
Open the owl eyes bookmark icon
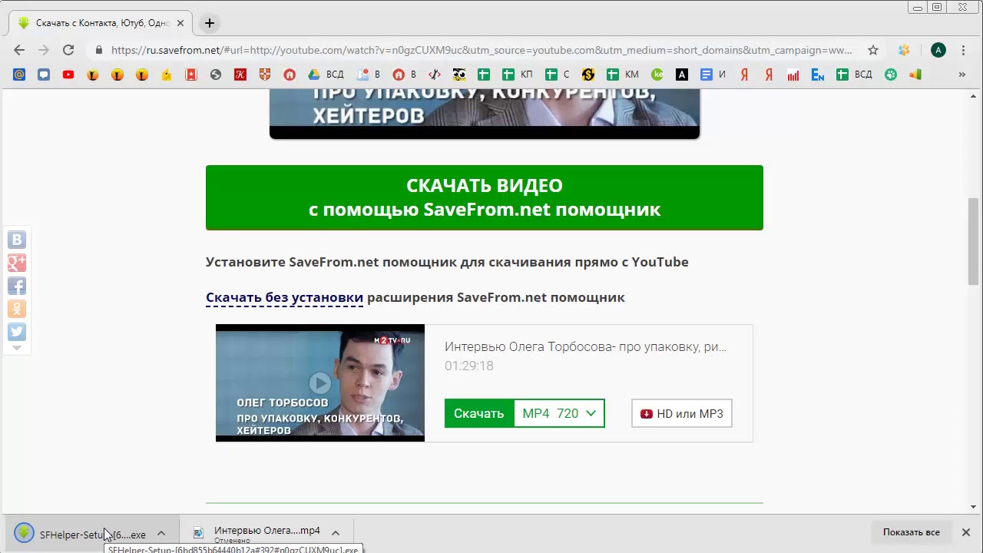[x=459, y=75]
